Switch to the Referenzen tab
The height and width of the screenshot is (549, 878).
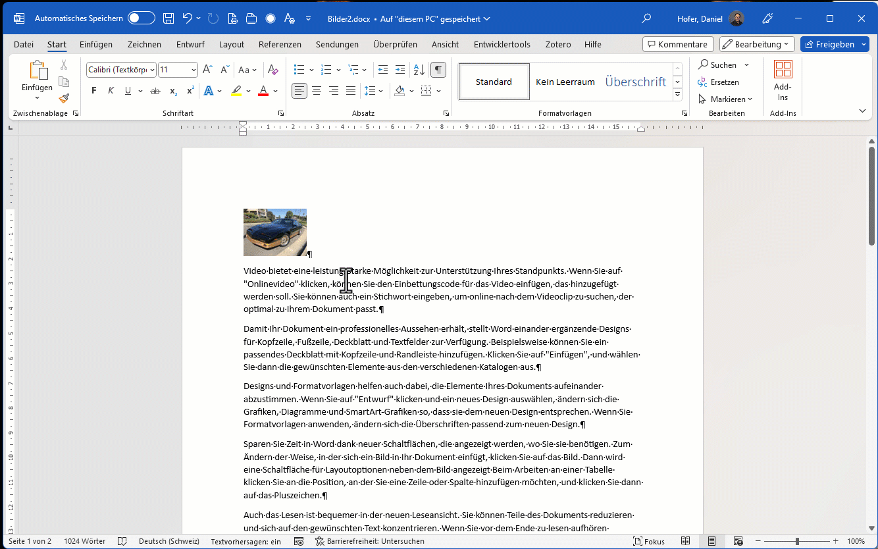(x=280, y=44)
